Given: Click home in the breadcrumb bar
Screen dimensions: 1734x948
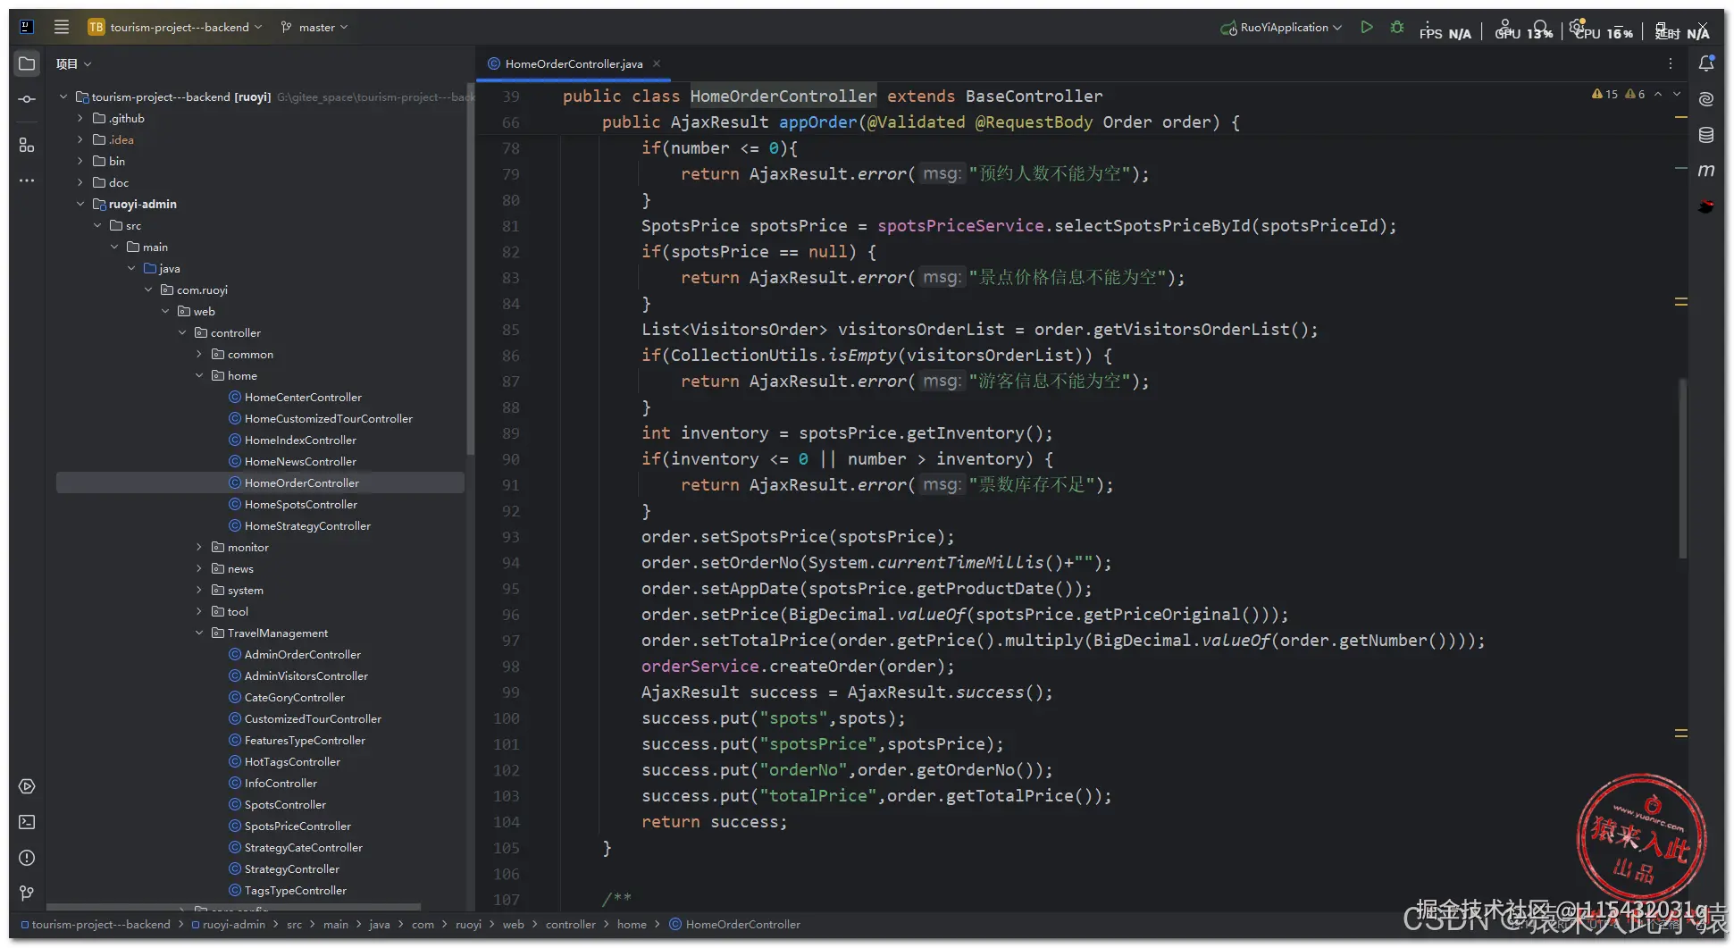Looking at the screenshot, I should tap(632, 924).
